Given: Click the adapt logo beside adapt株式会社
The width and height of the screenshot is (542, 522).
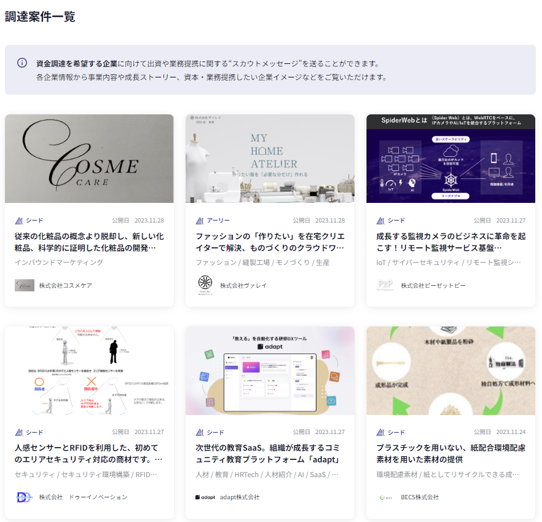Looking at the screenshot, I should (x=205, y=497).
